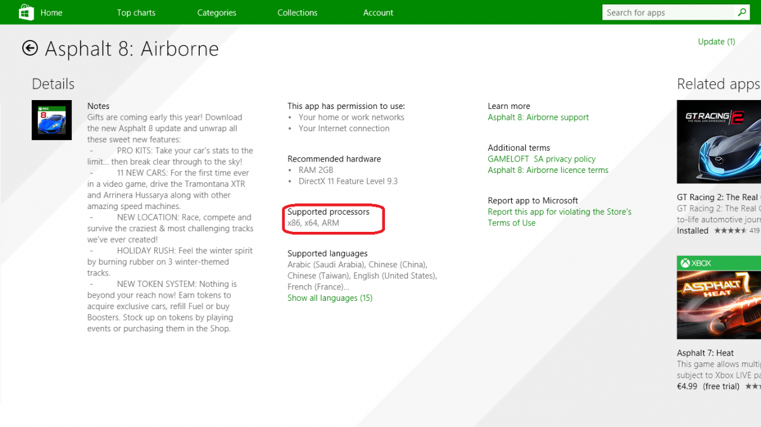The image size is (761, 427).
Task: Click the Asphalt 7: Heat title
Action: click(x=705, y=353)
